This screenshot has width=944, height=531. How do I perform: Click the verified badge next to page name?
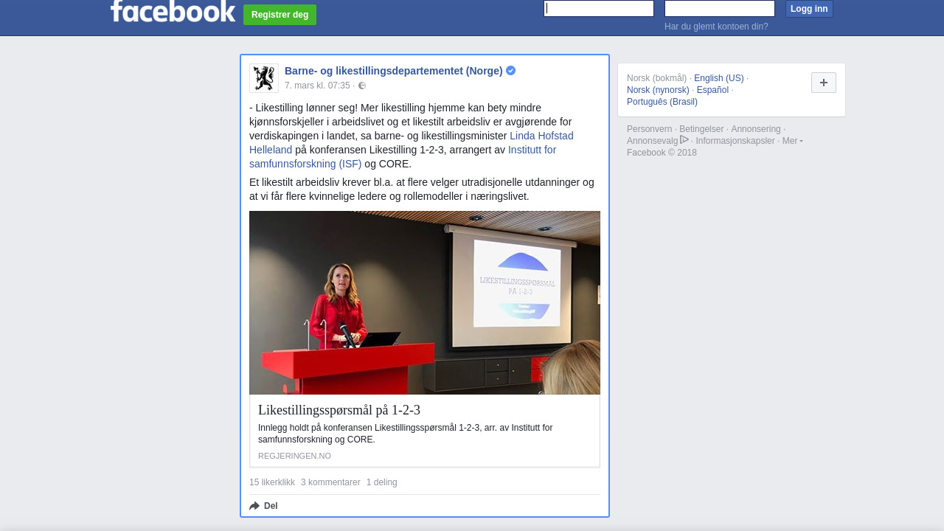point(510,71)
